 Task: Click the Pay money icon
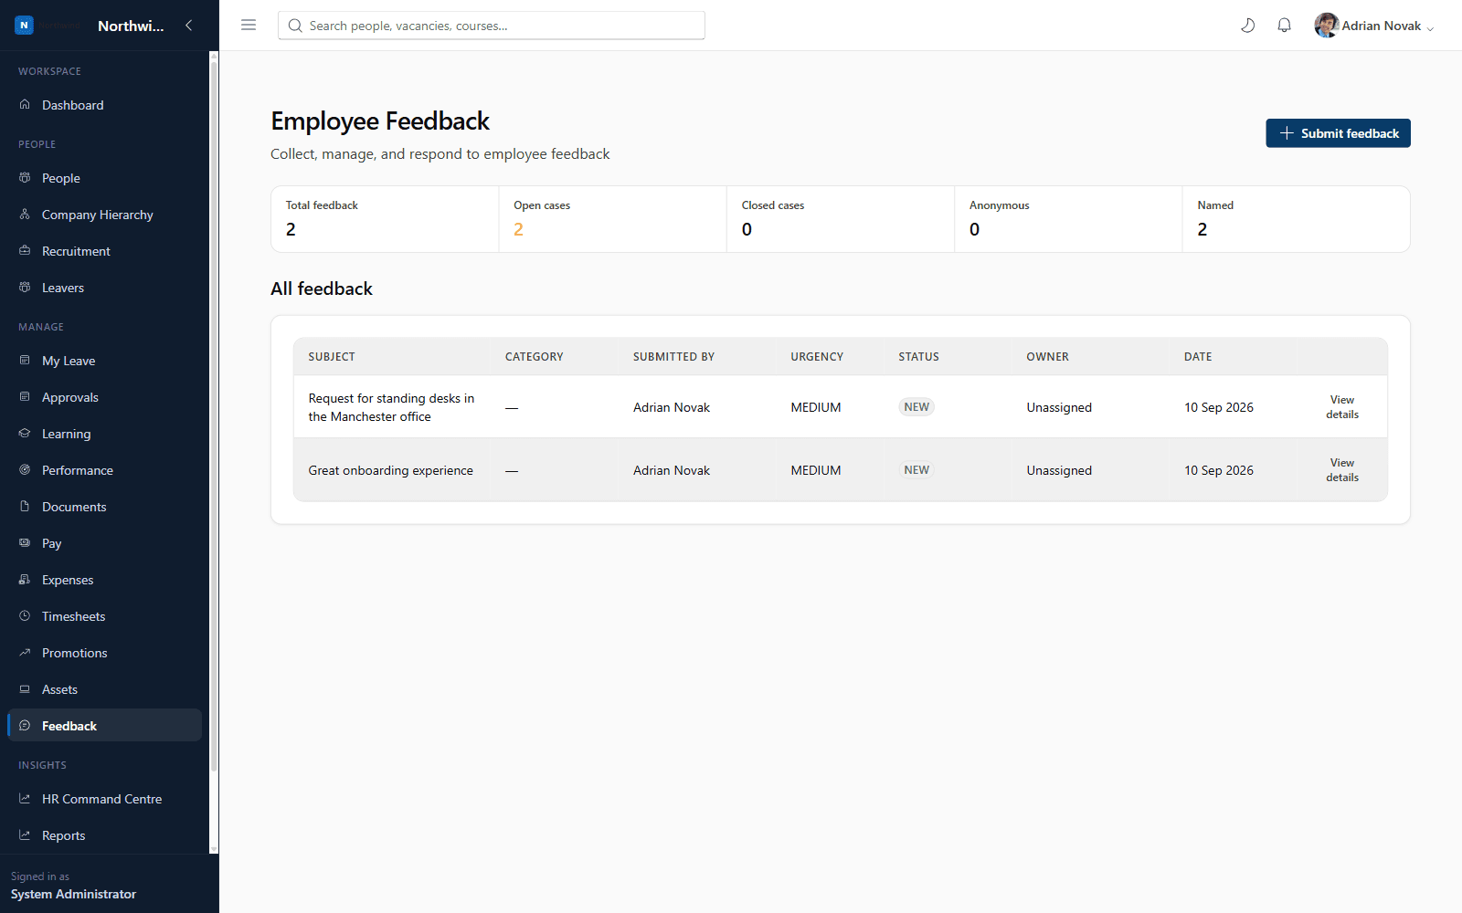tap(25, 543)
